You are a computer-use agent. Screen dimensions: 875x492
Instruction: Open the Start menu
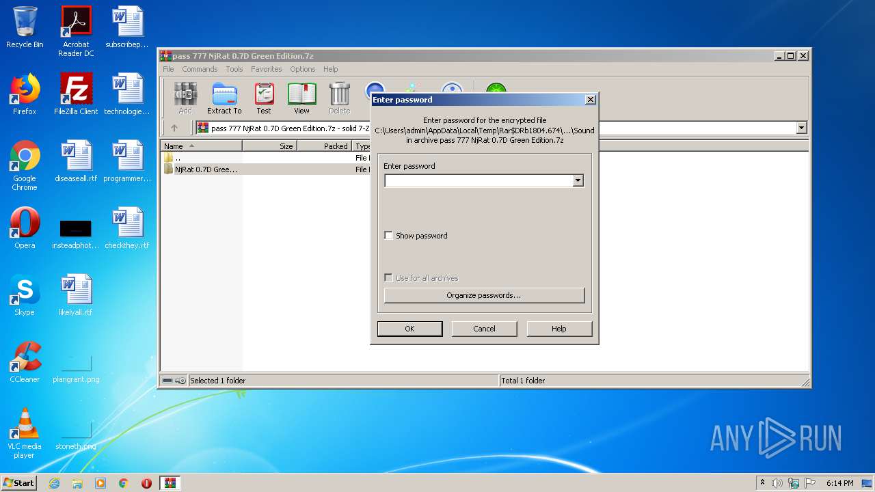click(19, 483)
